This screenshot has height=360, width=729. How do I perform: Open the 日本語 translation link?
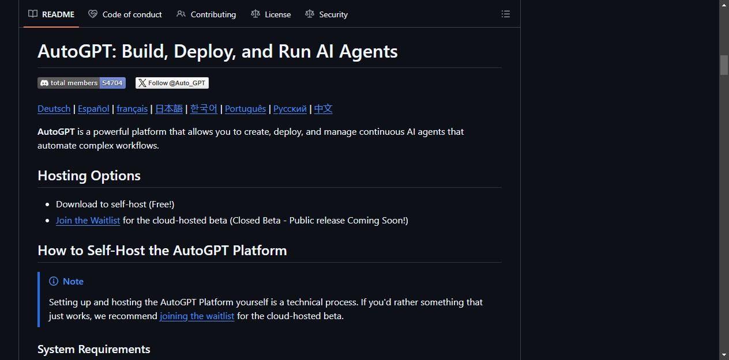click(169, 109)
